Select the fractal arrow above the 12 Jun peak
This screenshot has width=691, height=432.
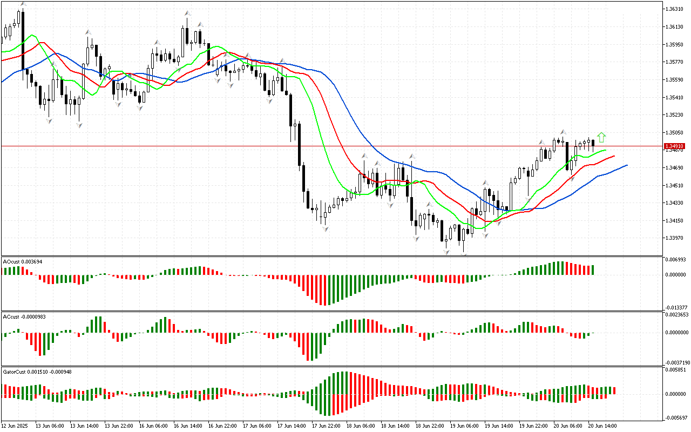(x=22, y=4)
